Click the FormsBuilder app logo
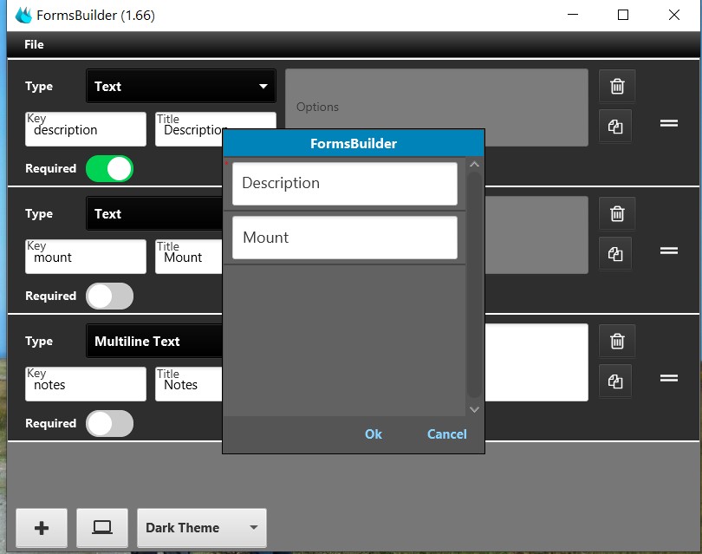Viewport: 702px width, 554px height. pos(23,16)
